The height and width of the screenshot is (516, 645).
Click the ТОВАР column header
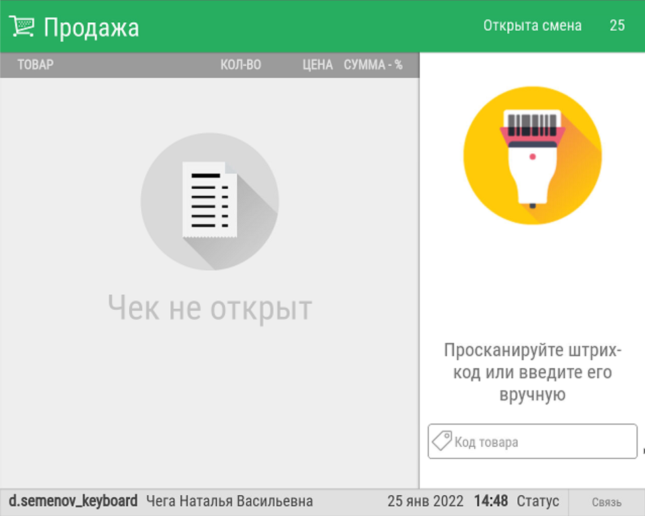(36, 65)
